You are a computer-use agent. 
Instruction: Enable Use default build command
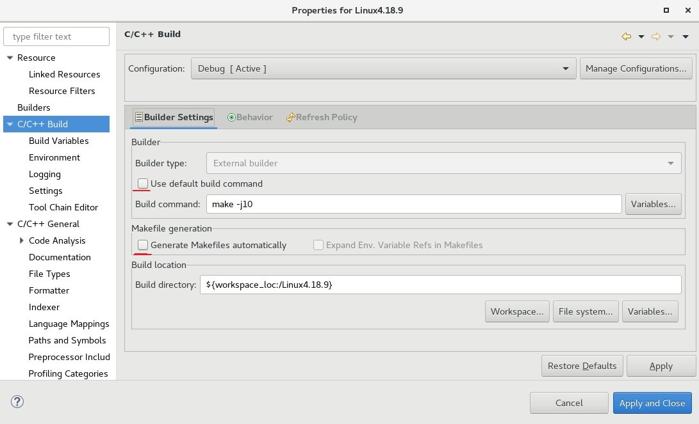pyautogui.click(x=142, y=184)
